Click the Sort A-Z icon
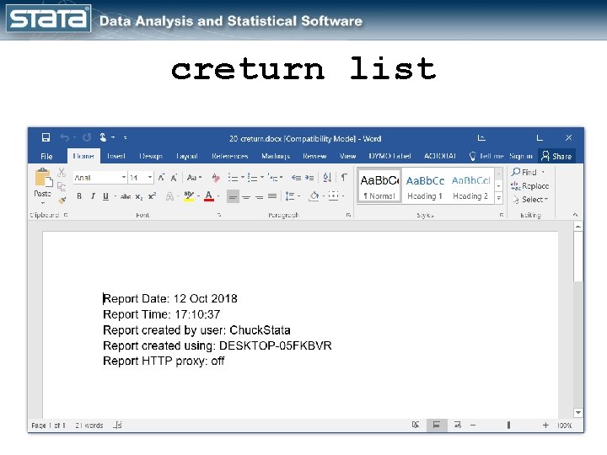Image resolution: width=607 pixels, height=455 pixels. coord(327,178)
